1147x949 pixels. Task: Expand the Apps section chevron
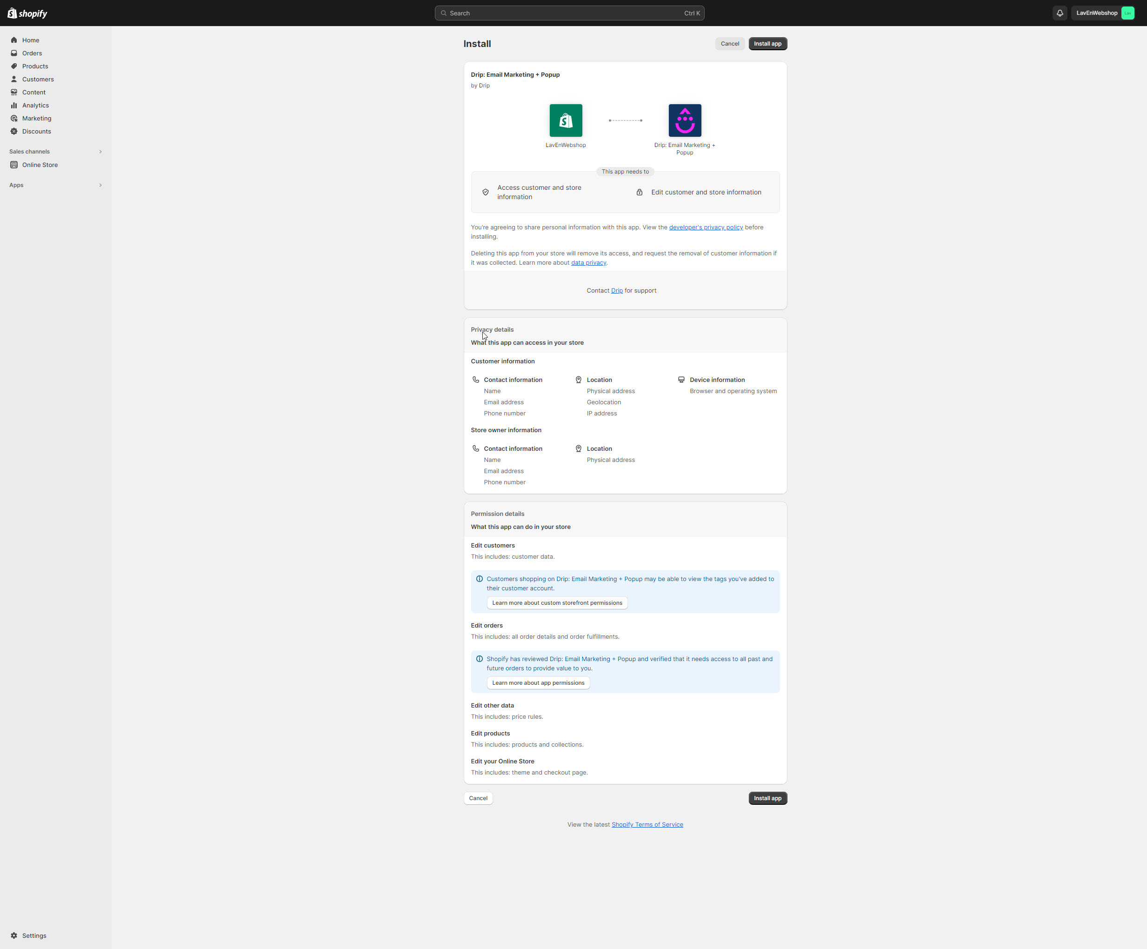(x=100, y=185)
